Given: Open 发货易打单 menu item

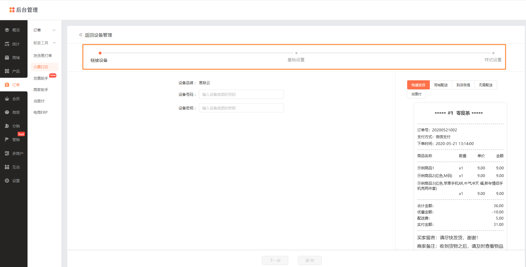Looking at the screenshot, I should (x=43, y=56).
